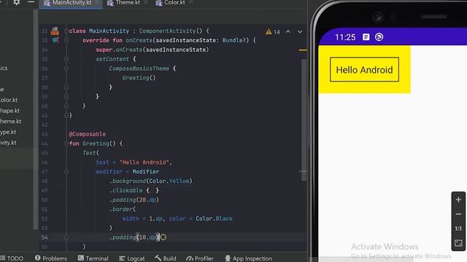Screen dimensions: 467x262
Task: Open the Problems tool window
Action: (51, 258)
